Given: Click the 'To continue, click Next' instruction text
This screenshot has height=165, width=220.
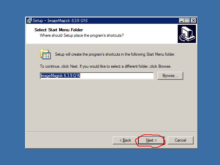Looking at the screenshot, I should coord(106,66).
